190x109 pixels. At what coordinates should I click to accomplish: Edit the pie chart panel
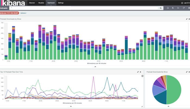tap(187, 72)
